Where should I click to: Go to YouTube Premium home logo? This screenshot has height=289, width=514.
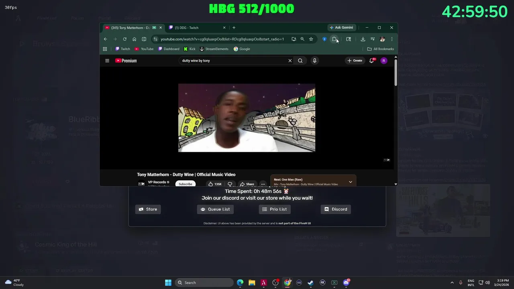[126, 61]
